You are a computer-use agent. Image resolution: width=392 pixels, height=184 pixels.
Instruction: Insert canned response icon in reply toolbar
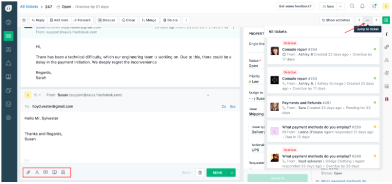pyautogui.click(x=46, y=172)
